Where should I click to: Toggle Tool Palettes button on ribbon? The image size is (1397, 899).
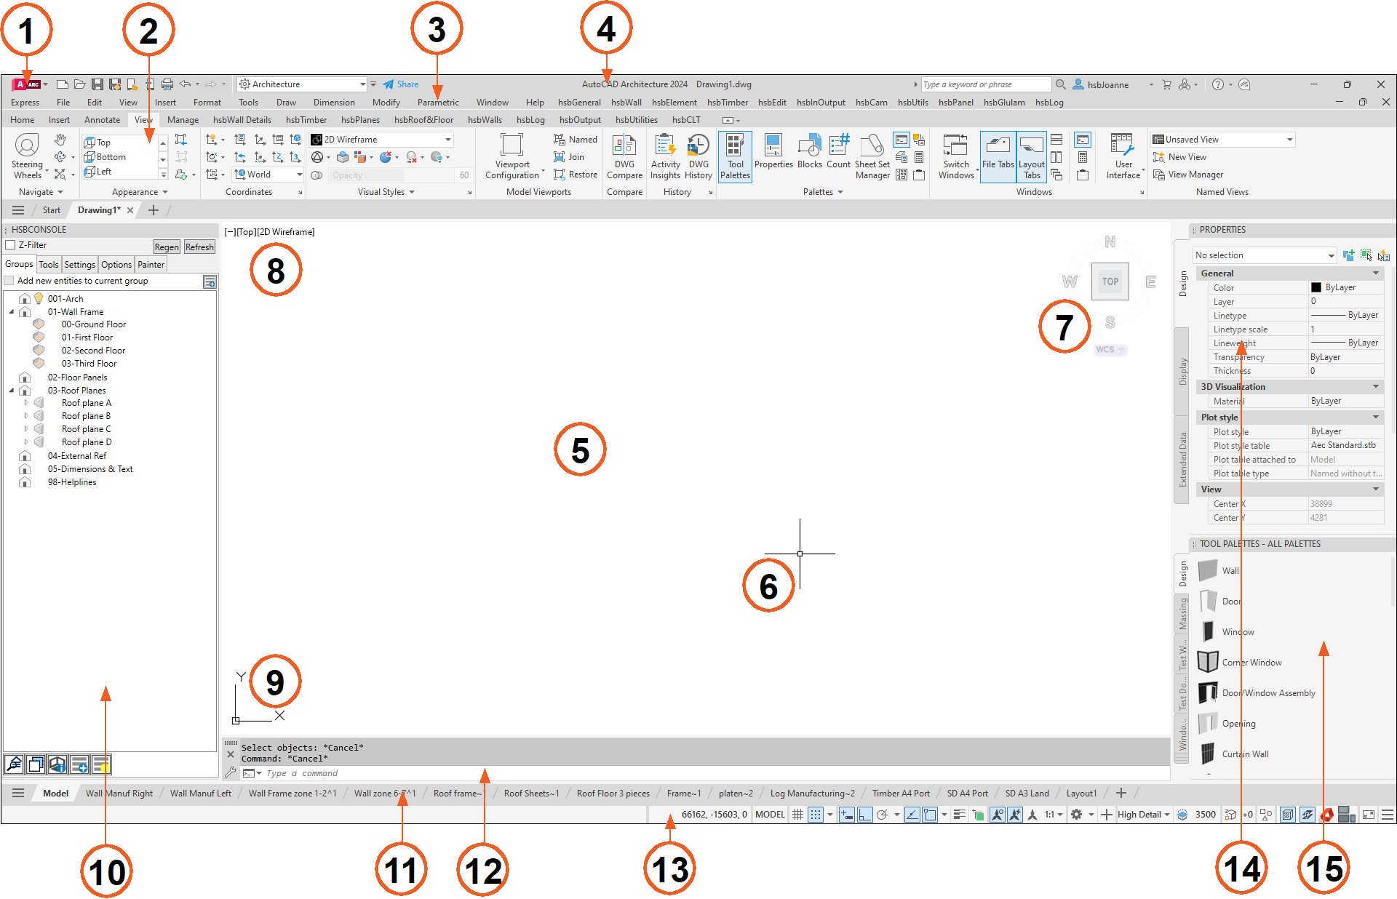point(735,156)
